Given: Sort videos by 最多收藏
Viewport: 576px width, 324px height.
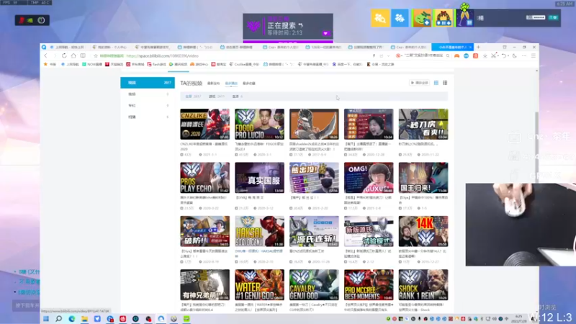Looking at the screenshot, I should pyautogui.click(x=248, y=84).
